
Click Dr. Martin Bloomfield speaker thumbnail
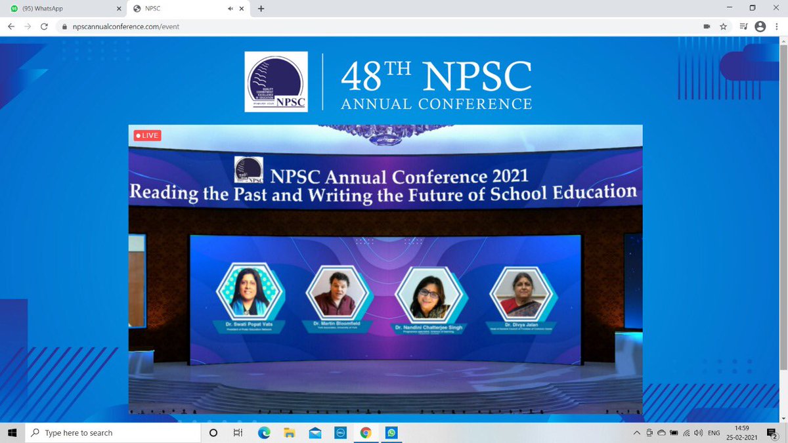tap(338, 292)
